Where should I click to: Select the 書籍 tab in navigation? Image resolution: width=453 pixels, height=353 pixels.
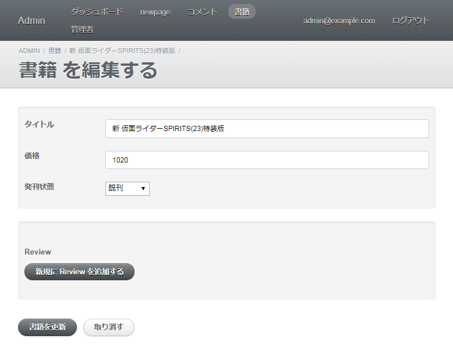[242, 12]
